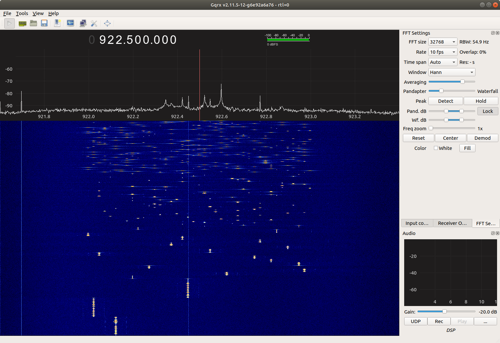Viewport: 500px width, 343px height.
Task: Save current settings via the floppy disk icon
Action: (44, 23)
